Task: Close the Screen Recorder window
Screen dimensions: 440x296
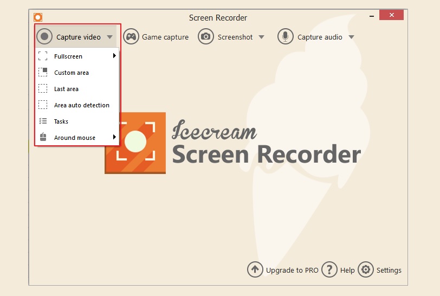Action: 391,15
